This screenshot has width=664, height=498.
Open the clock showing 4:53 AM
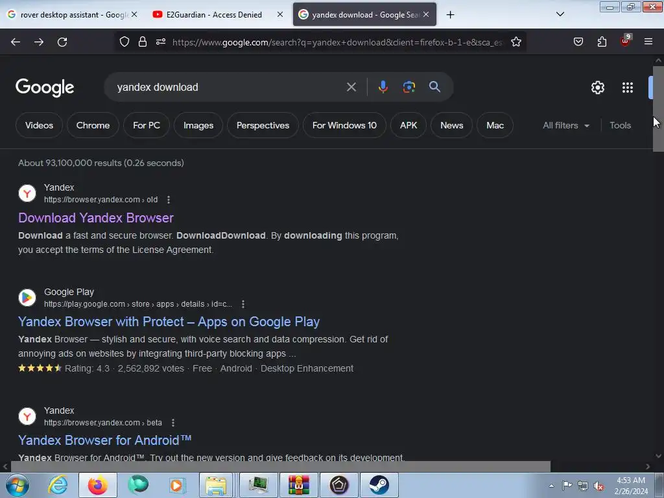tap(631, 486)
